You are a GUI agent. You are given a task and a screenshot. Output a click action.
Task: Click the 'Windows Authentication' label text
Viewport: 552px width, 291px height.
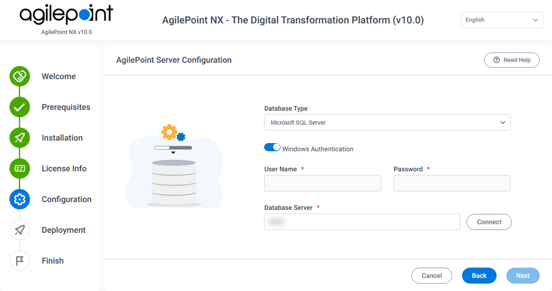pyautogui.click(x=318, y=149)
